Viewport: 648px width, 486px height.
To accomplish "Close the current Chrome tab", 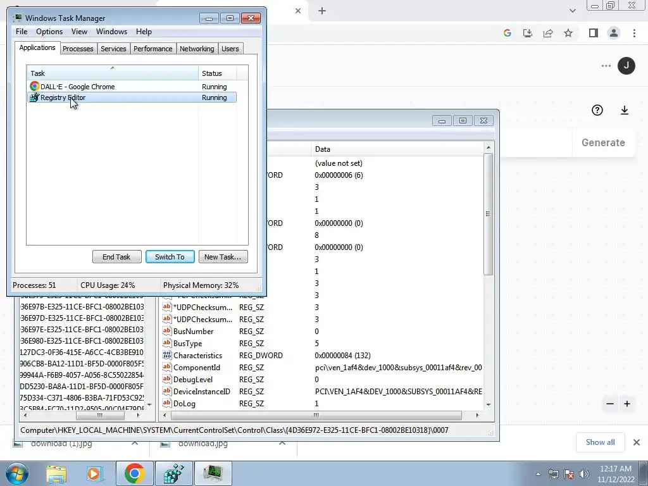I will click(x=298, y=11).
